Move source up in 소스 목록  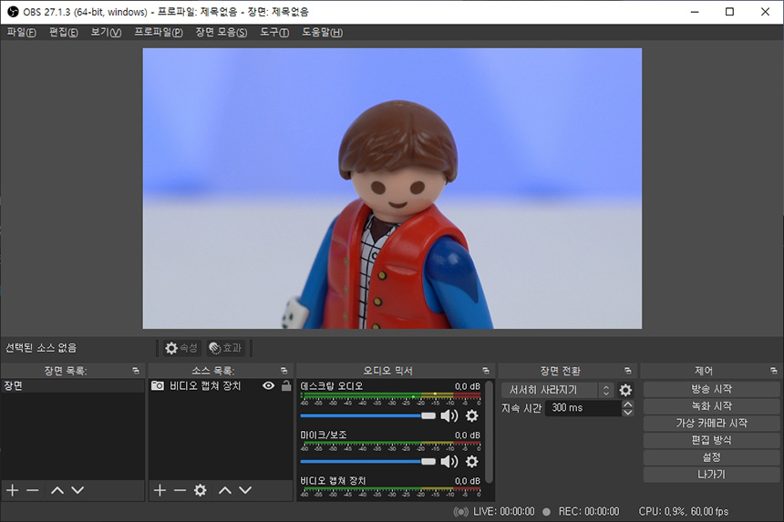pyautogui.click(x=225, y=490)
